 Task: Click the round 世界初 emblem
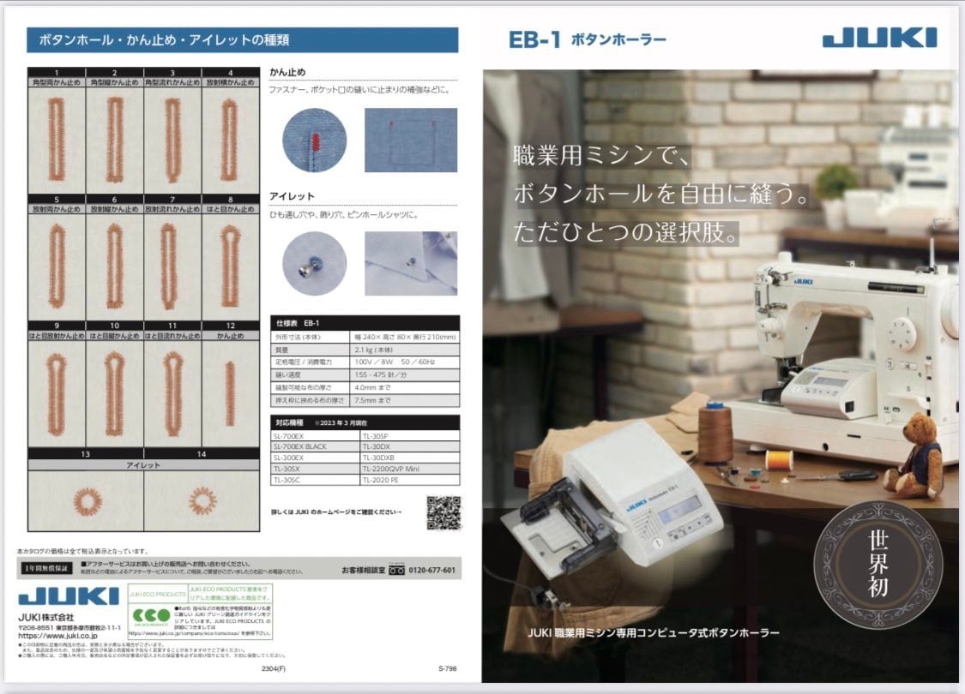(878, 565)
